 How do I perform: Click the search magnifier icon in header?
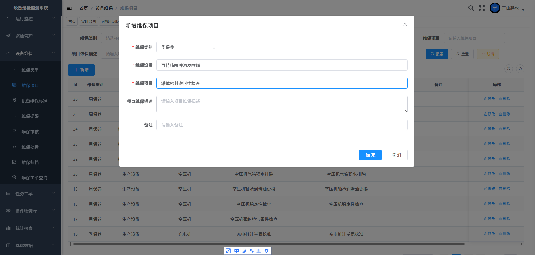[x=471, y=8]
